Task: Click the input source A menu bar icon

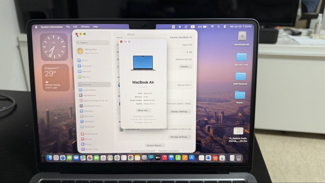Action: click(193, 27)
